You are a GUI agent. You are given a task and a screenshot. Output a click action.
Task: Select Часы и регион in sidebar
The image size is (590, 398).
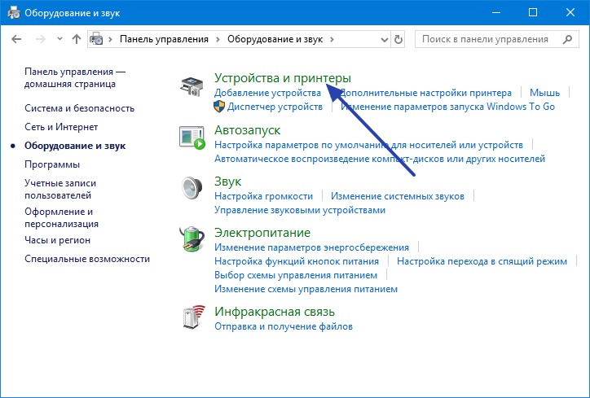[57, 240]
